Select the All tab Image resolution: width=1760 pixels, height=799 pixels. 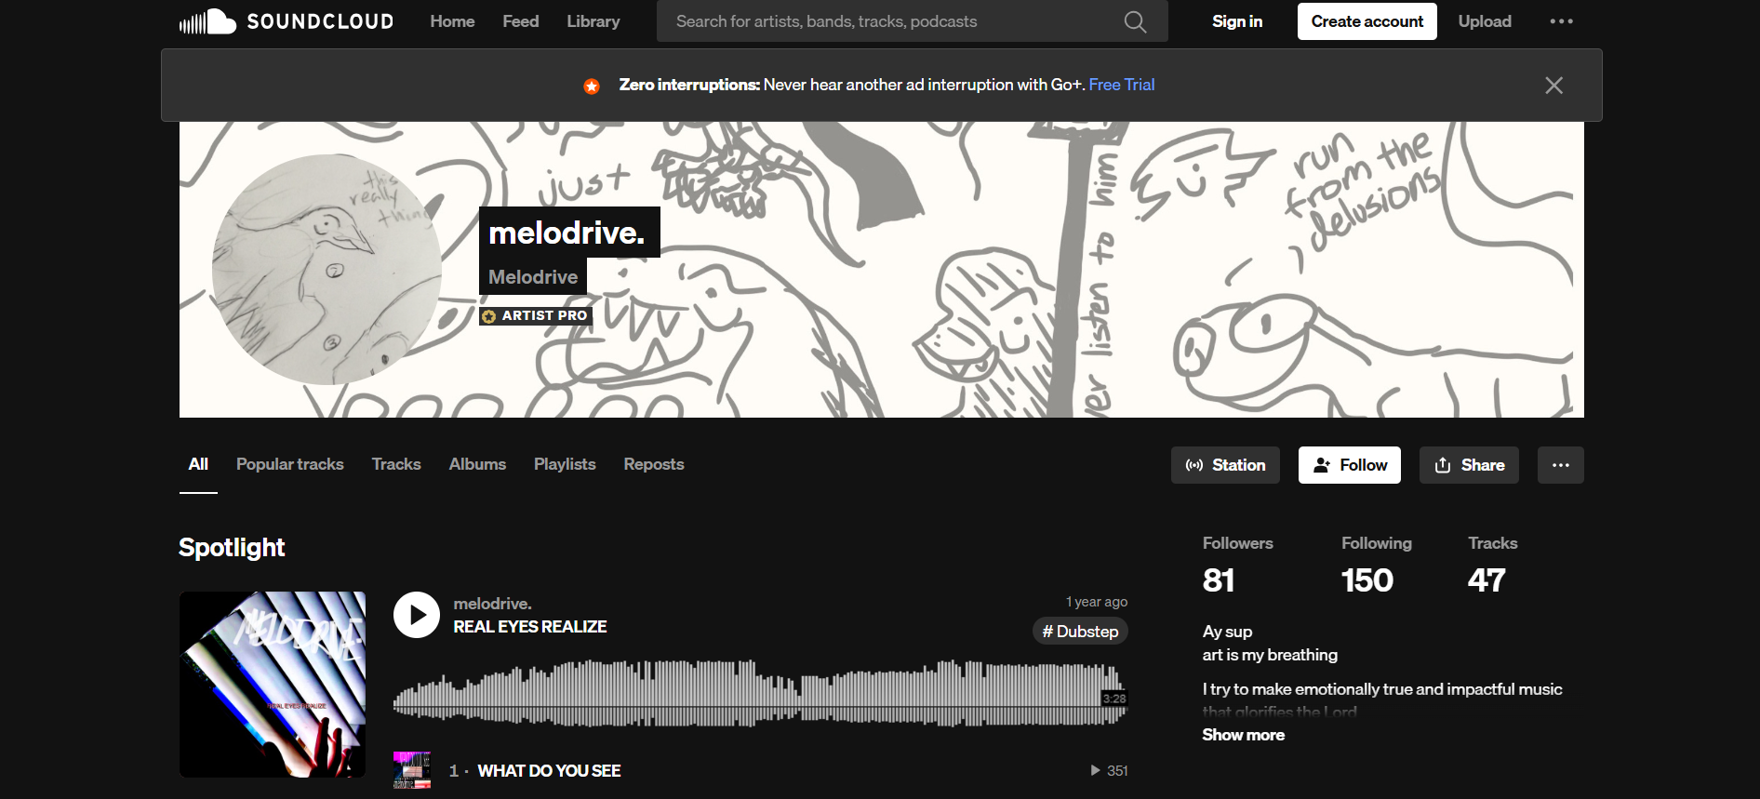point(198,464)
